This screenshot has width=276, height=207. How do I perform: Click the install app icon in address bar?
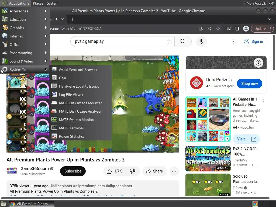201,29
